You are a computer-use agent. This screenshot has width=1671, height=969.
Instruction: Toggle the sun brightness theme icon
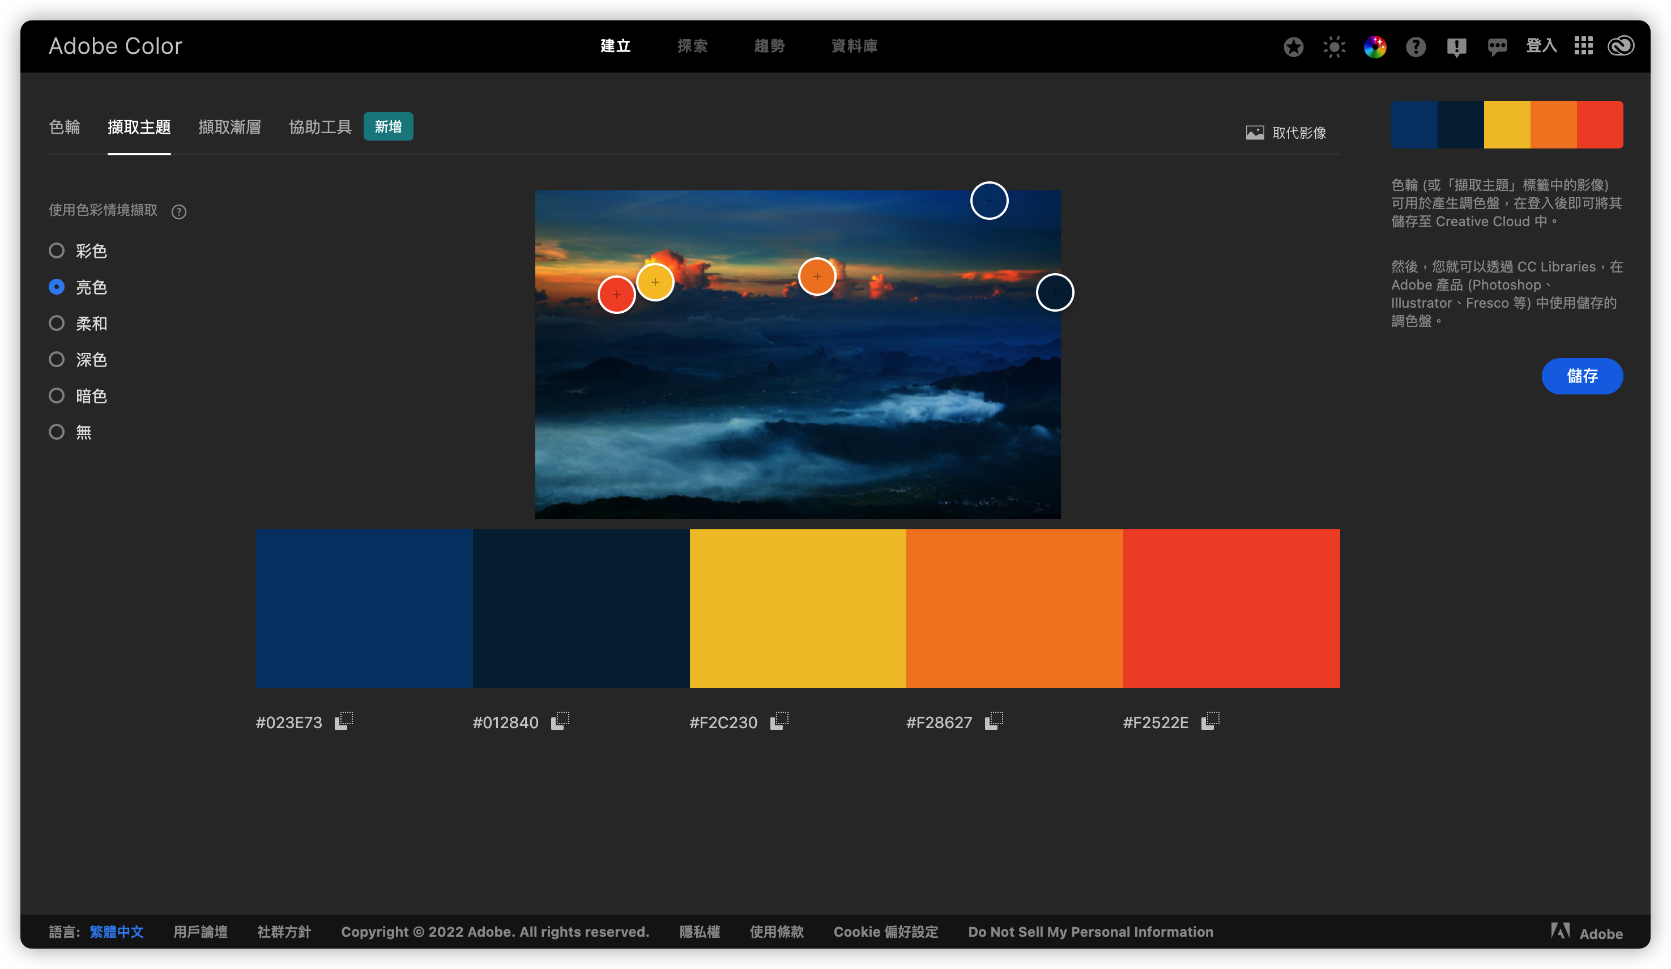click(x=1334, y=46)
